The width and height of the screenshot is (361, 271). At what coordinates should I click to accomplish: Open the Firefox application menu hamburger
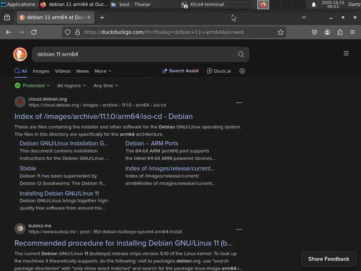[353, 32]
